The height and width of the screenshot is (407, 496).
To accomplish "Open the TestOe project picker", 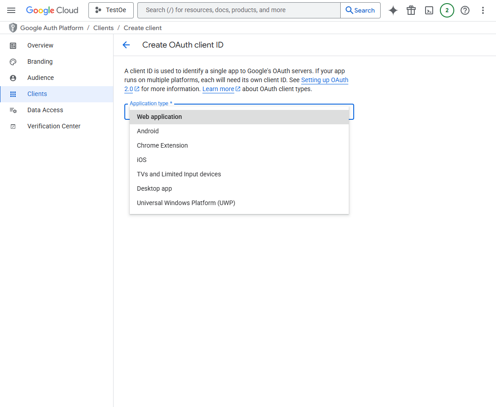I will (111, 10).
